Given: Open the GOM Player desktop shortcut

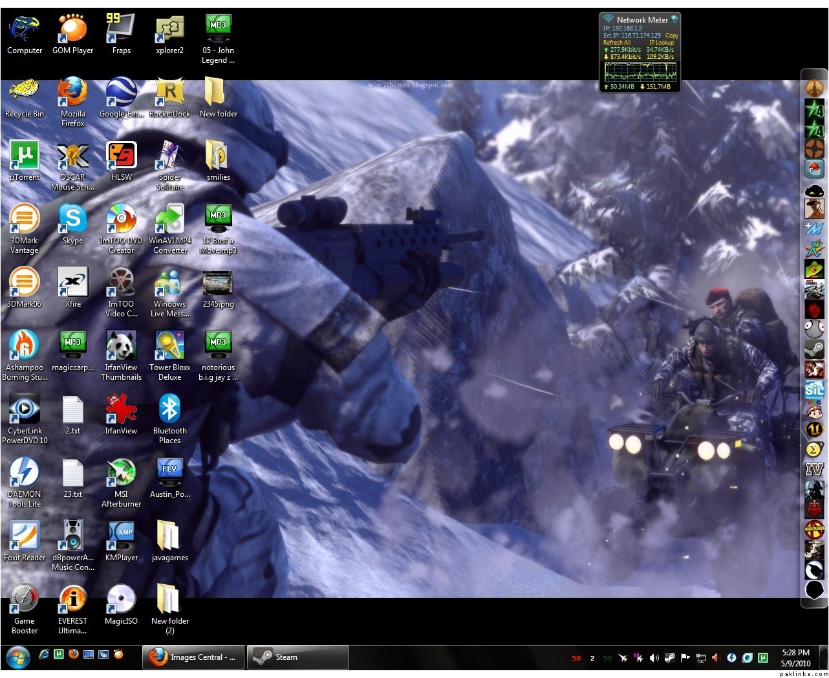Looking at the screenshot, I should click(72, 29).
